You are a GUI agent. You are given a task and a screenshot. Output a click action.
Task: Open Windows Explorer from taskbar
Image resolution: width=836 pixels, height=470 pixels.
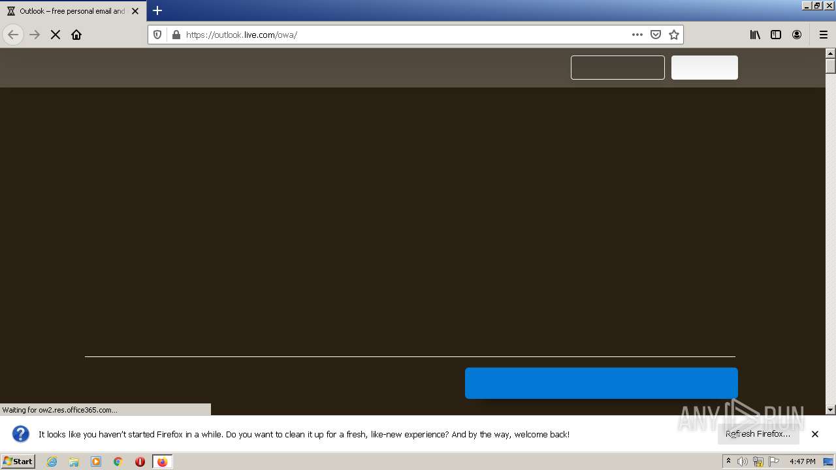coord(74,462)
